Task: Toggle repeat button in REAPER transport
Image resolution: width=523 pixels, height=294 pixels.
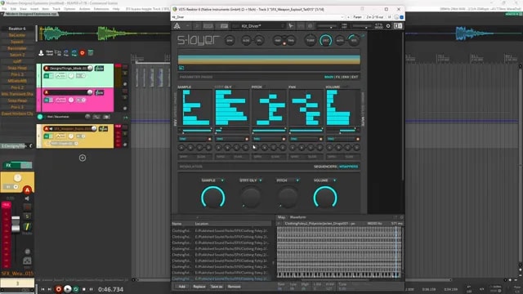Action: pyautogui.click(x=76, y=289)
